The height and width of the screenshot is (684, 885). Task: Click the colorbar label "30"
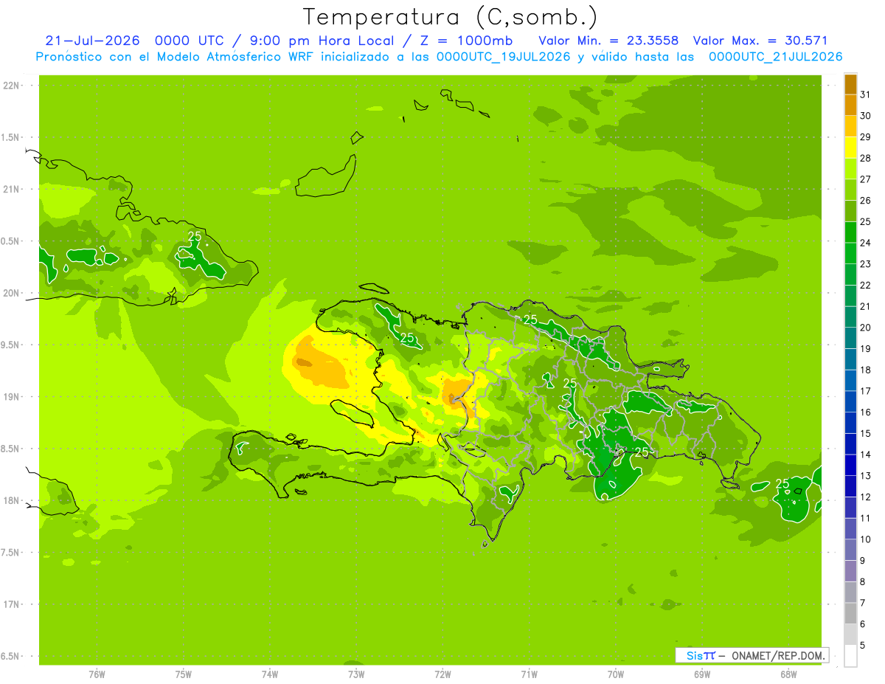[865, 115]
